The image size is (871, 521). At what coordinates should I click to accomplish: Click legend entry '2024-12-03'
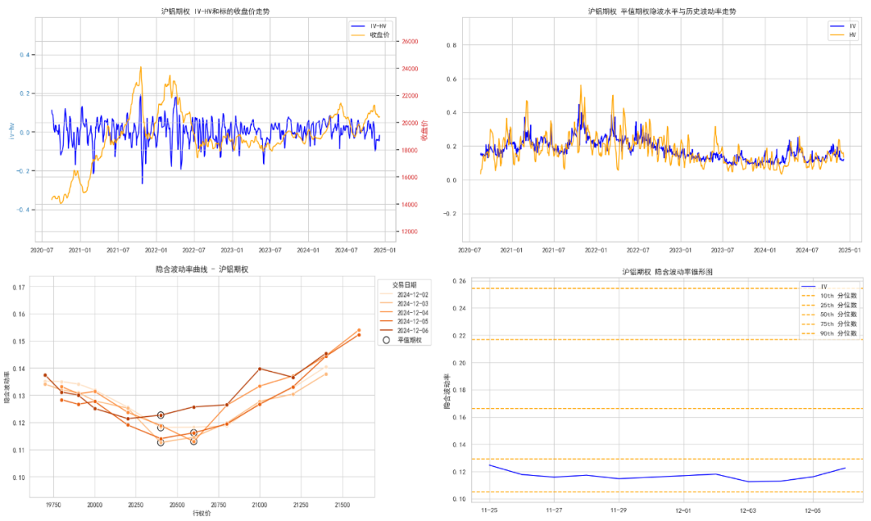[x=404, y=304]
